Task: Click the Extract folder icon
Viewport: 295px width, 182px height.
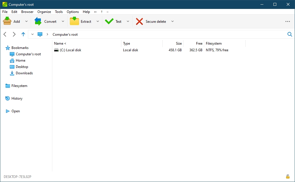Action: coord(74,21)
